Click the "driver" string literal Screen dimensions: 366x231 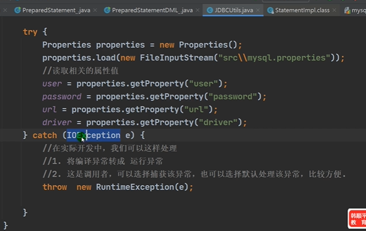[218, 122]
